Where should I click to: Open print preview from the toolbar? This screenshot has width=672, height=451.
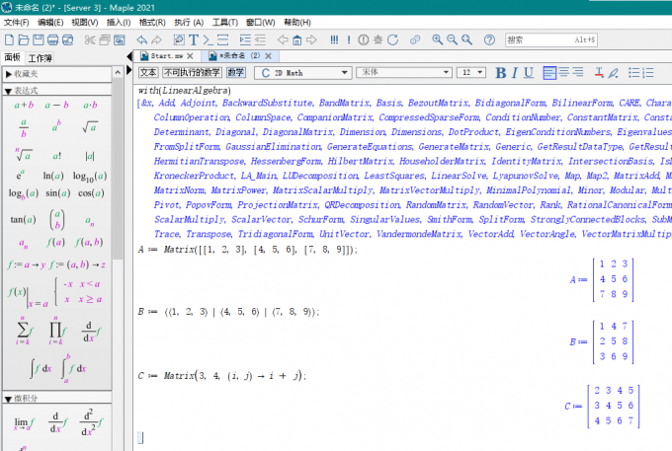68,39
